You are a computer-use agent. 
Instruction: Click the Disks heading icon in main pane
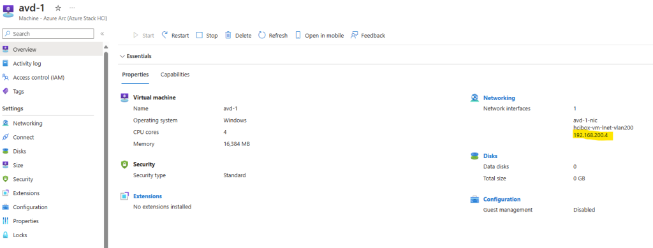[x=474, y=156]
